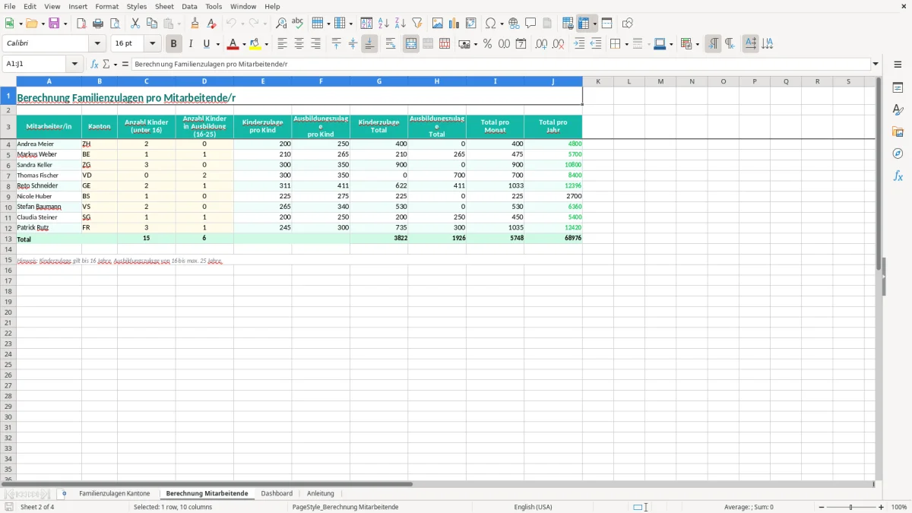Insert an image

coord(438,24)
